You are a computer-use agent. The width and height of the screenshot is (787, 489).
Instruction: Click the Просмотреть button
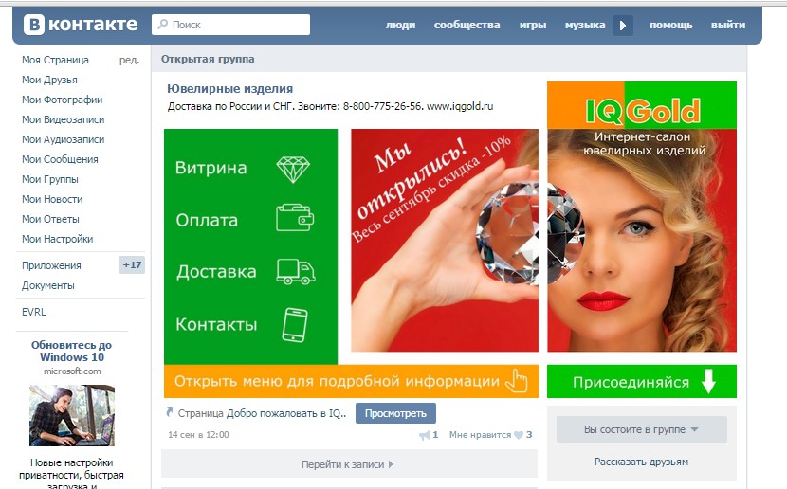[395, 413]
